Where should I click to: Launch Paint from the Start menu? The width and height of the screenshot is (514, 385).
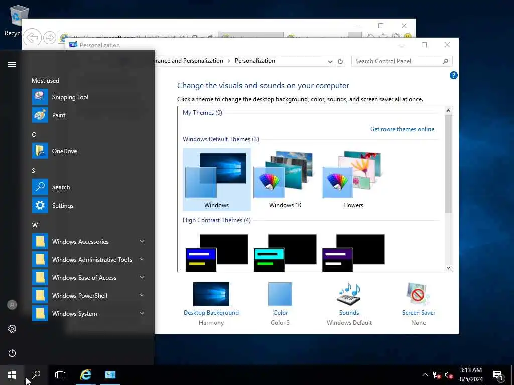click(x=88, y=115)
